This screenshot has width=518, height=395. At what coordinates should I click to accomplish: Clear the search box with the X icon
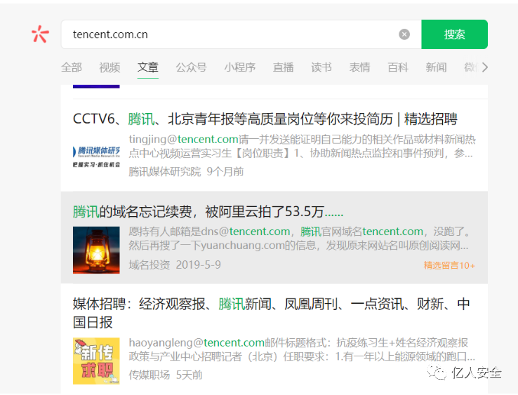(x=404, y=34)
